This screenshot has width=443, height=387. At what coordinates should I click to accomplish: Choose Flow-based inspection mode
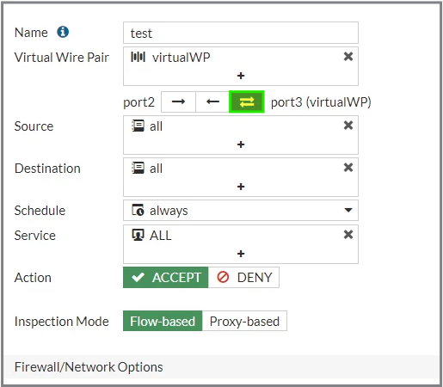coord(163,321)
